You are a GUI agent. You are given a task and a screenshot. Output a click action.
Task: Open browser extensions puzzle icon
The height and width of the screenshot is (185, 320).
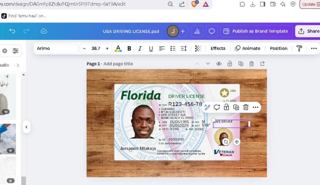[242, 4]
